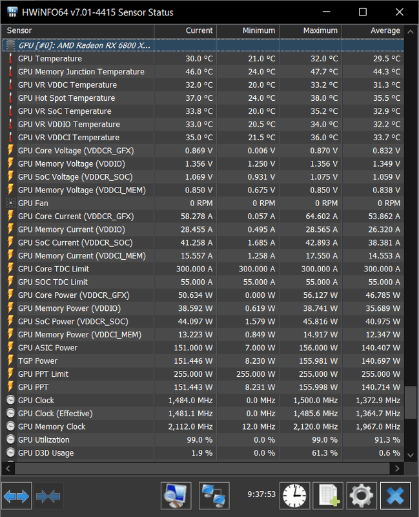Click the 61.3 % maximum D3D usage value

click(325, 453)
